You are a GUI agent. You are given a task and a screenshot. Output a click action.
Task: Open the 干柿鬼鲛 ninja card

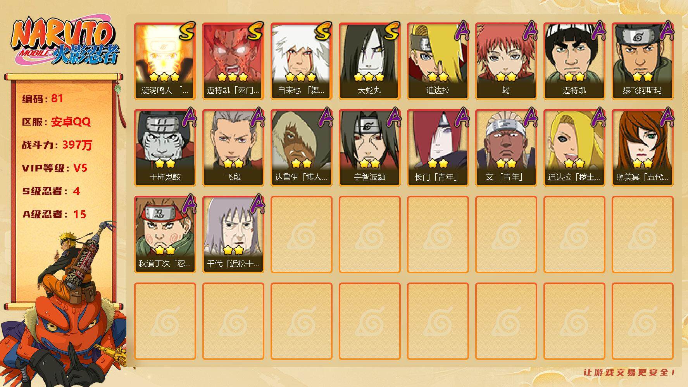165,148
